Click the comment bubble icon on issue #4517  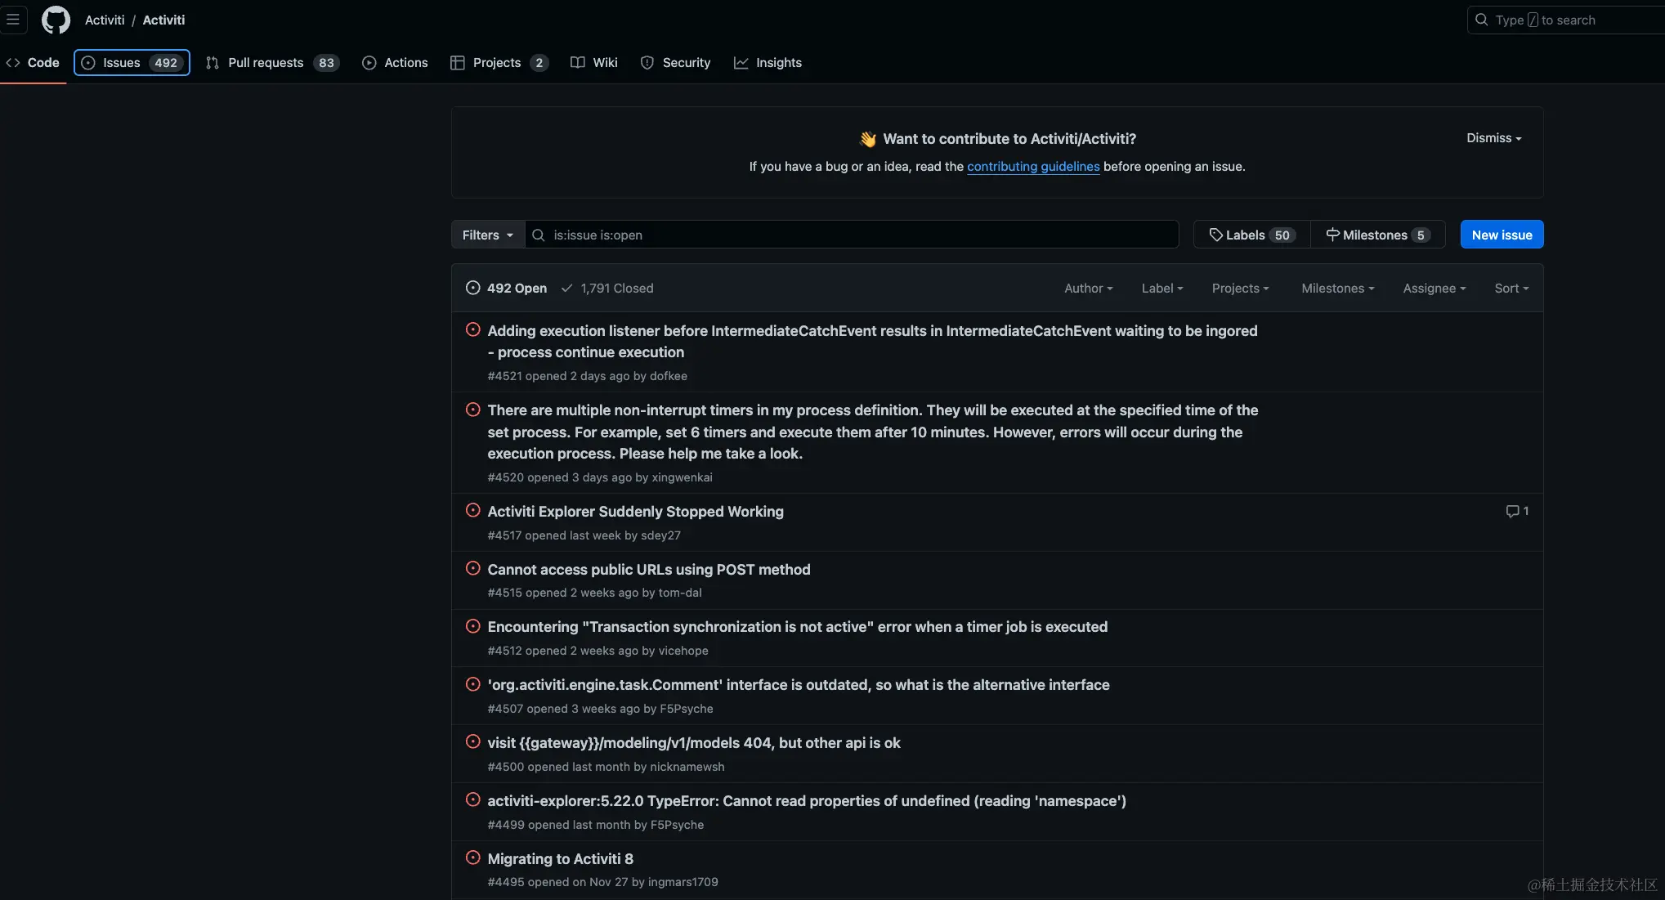(x=1512, y=511)
